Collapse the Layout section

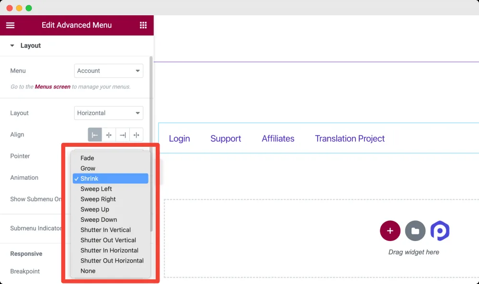click(12, 46)
